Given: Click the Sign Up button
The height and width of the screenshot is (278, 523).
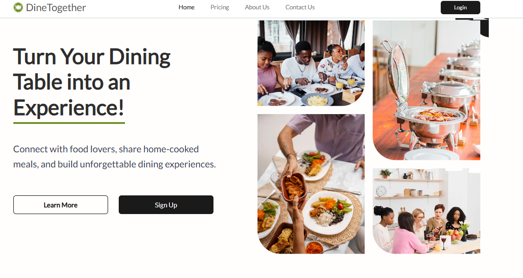Looking at the screenshot, I should (166, 205).
